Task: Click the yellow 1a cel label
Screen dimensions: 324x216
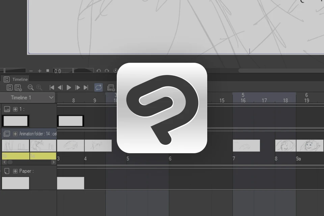Action: (43, 156)
